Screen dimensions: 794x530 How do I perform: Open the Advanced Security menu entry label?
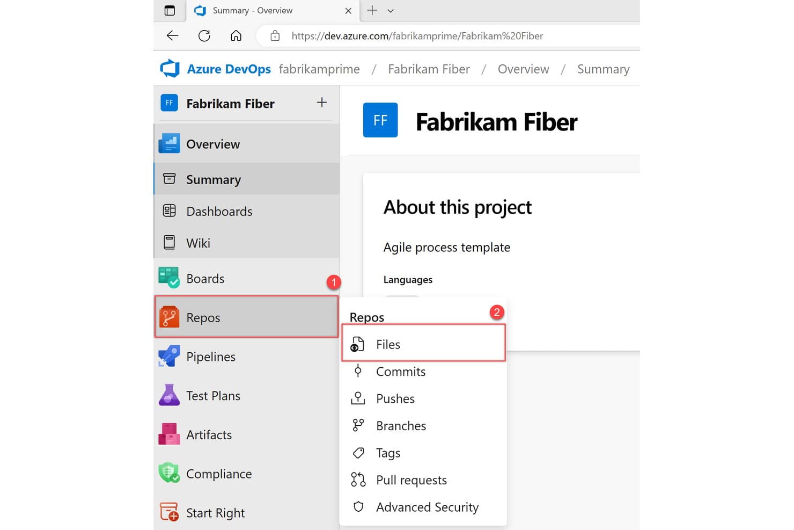[427, 507]
